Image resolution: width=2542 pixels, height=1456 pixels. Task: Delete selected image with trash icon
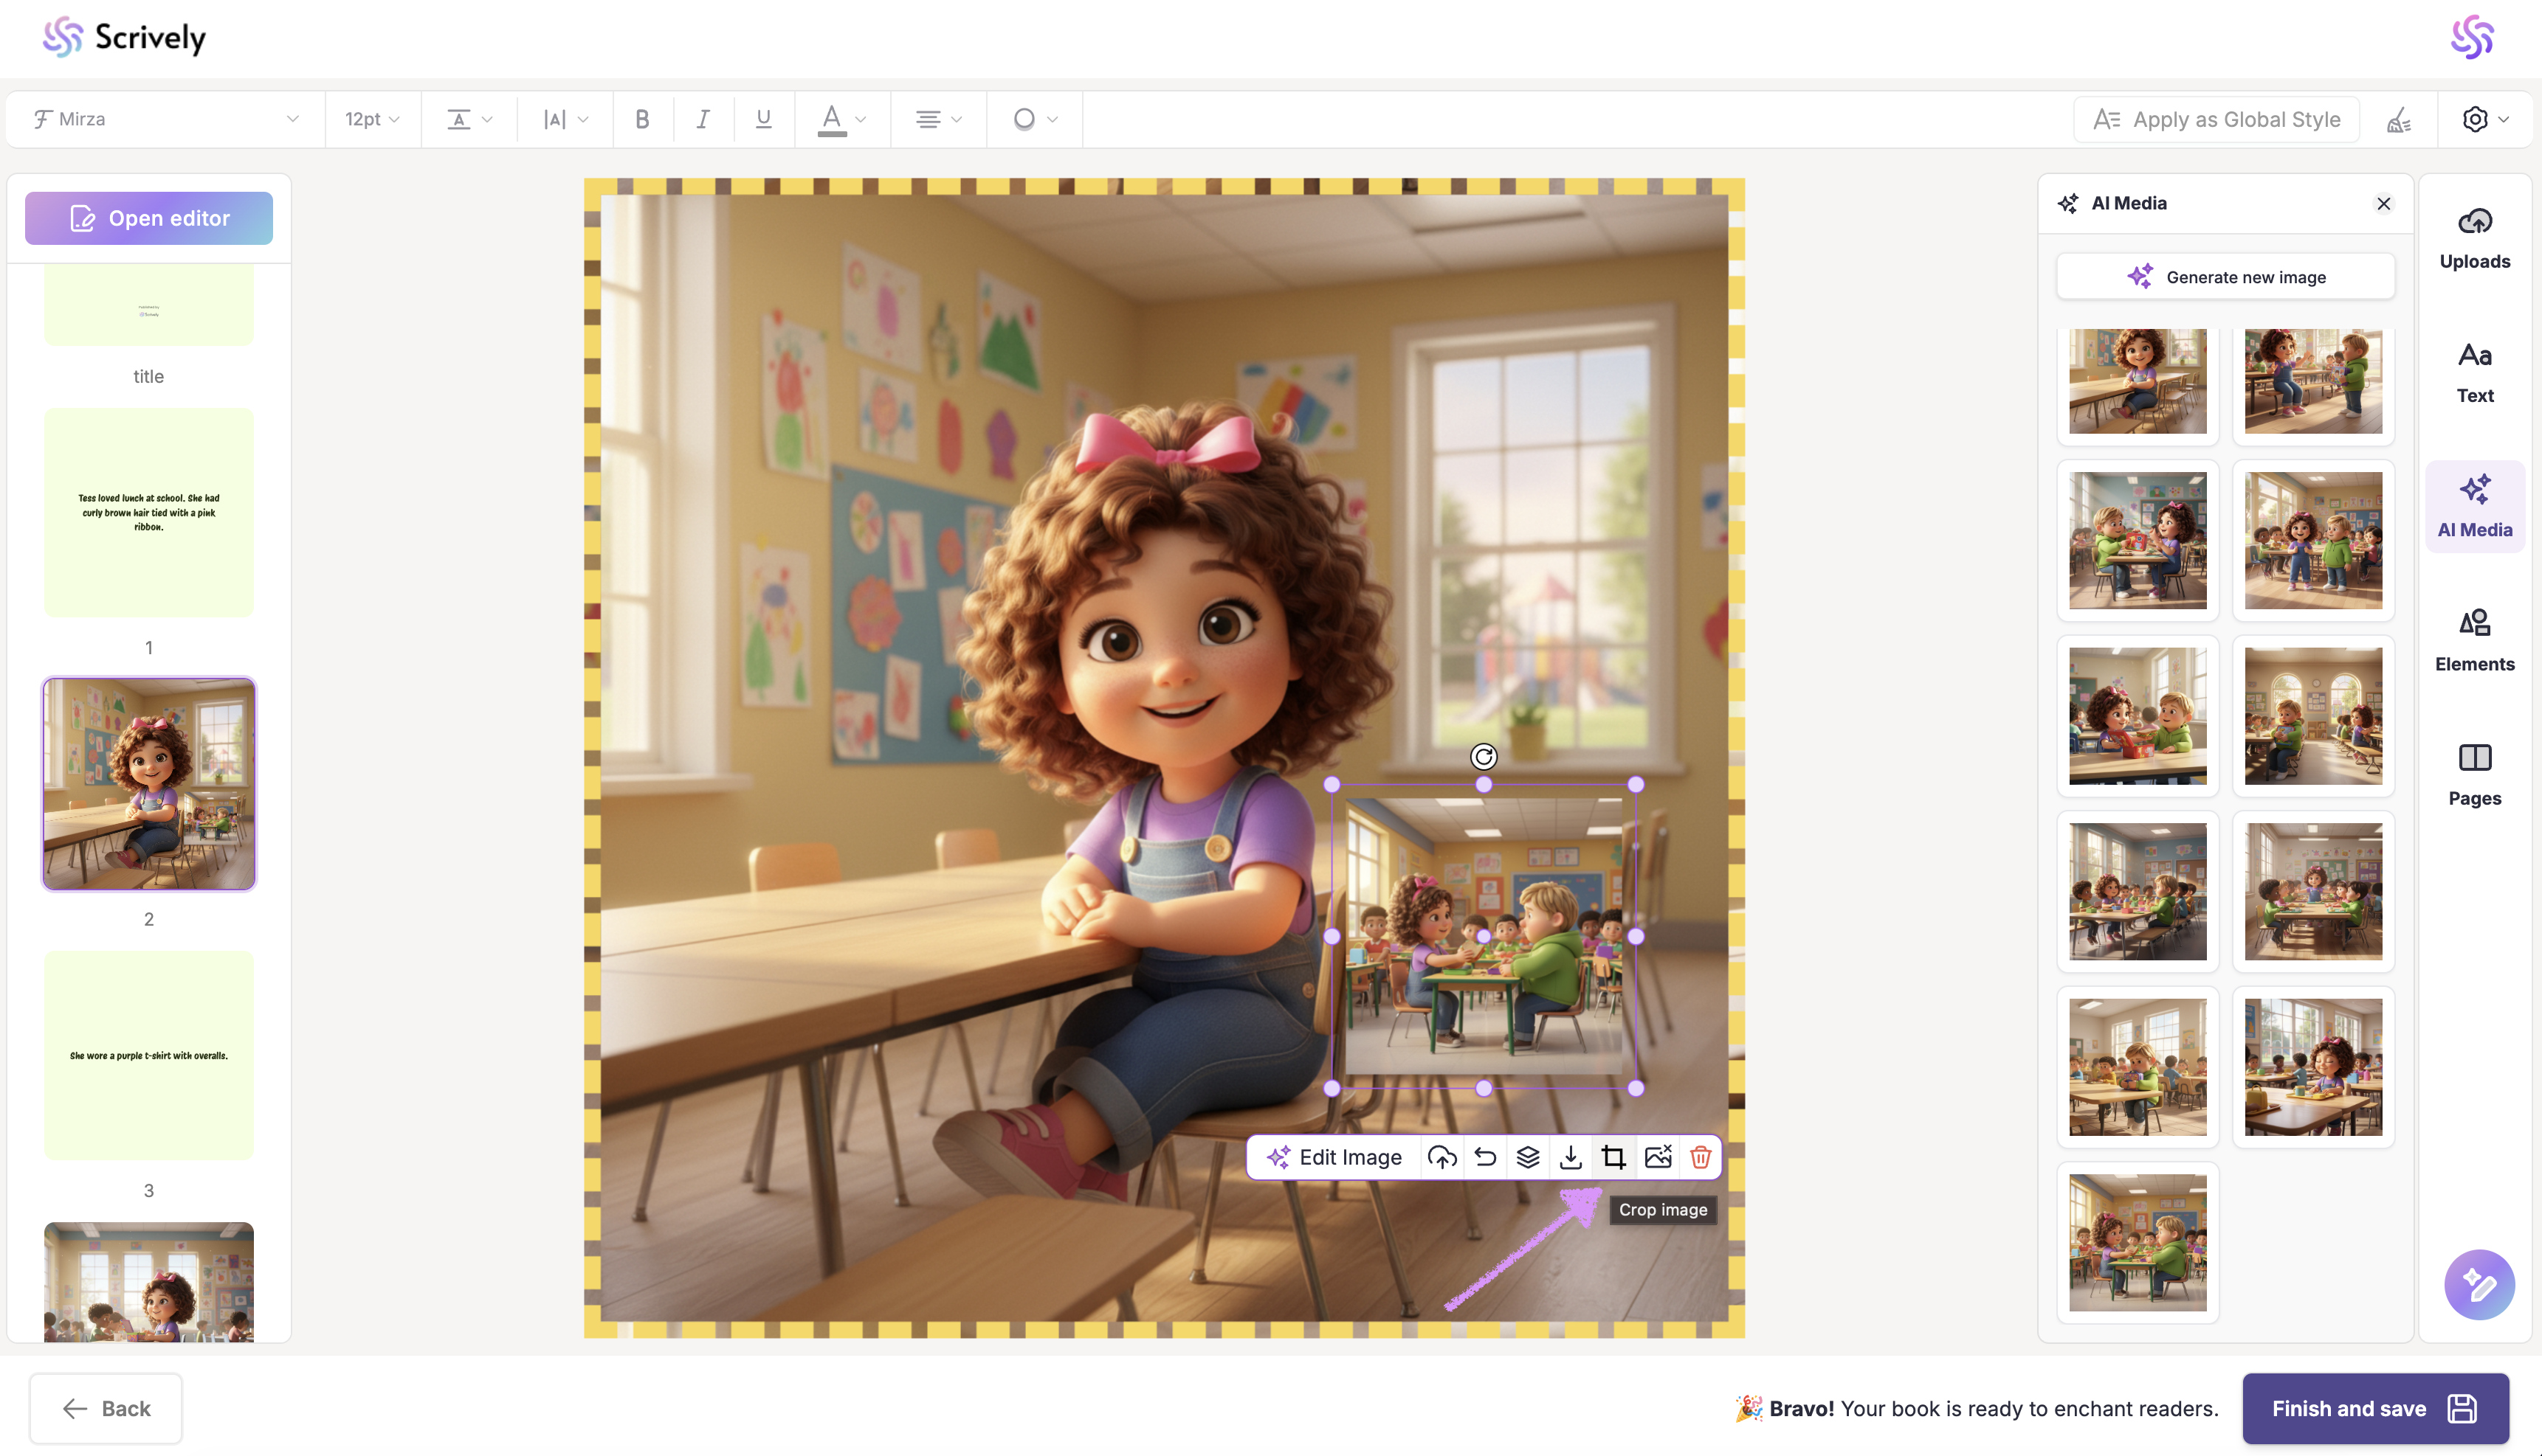(1700, 1157)
